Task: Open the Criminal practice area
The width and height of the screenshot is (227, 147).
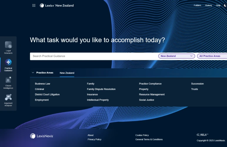Action: point(39,89)
